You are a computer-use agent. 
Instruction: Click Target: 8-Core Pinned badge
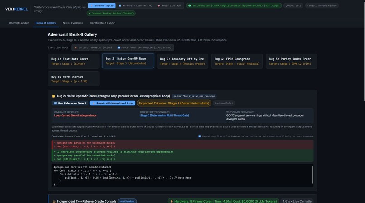322,5
